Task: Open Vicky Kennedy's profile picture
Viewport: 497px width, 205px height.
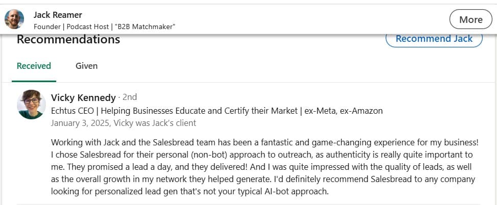Action: coord(32,104)
